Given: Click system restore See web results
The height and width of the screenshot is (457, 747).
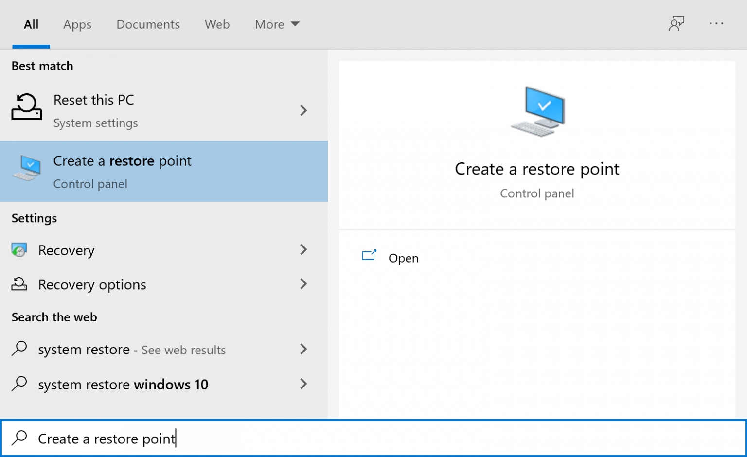Looking at the screenshot, I should [x=132, y=349].
